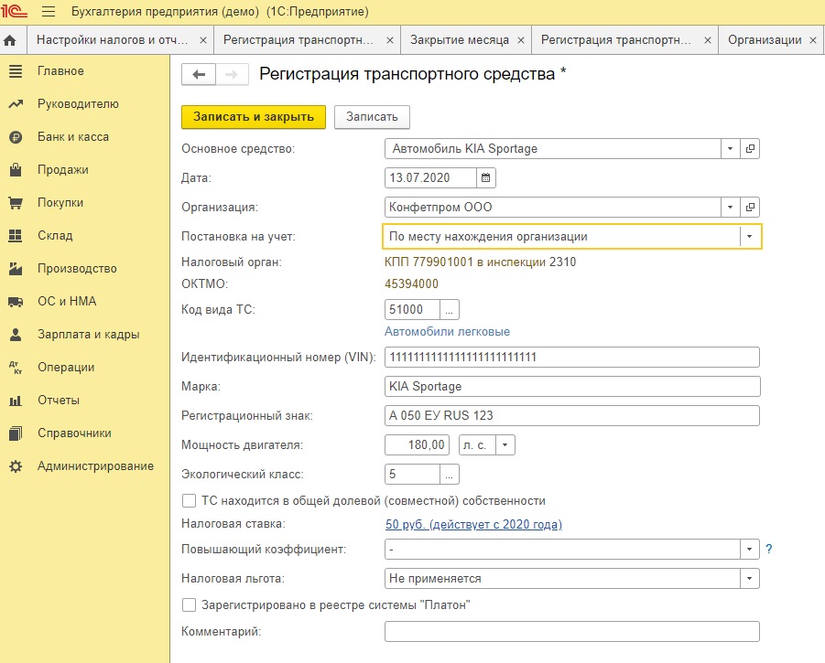Click the Записать и закрыть button
The width and height of the screenshot is (825, 663).
(x=254, y=117)
